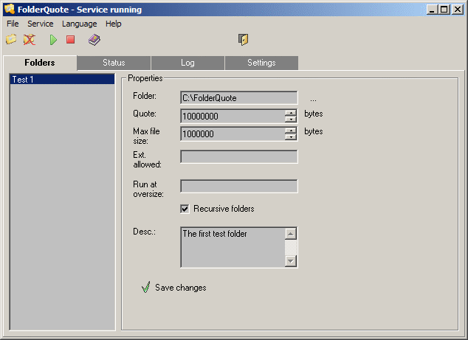This screenshot has height=340, width=468.
Task: Minimize the FolderQuote window
Action: [x=432, y=10]
